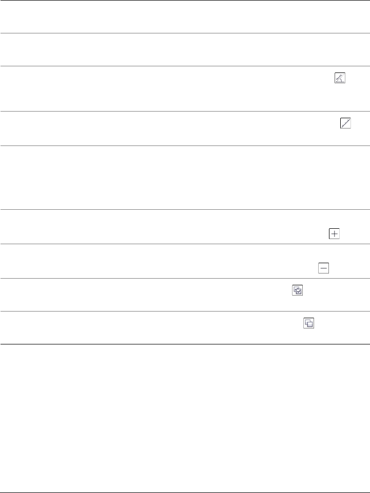The image size is (370, 493).
Task: Click the plus sign icon
Action: [334, 234]
